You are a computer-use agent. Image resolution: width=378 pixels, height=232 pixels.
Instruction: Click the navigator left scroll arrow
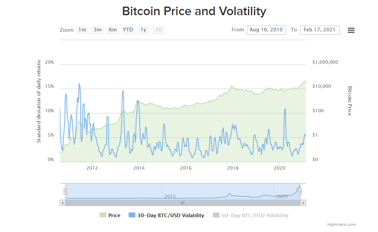click(62, 203)
